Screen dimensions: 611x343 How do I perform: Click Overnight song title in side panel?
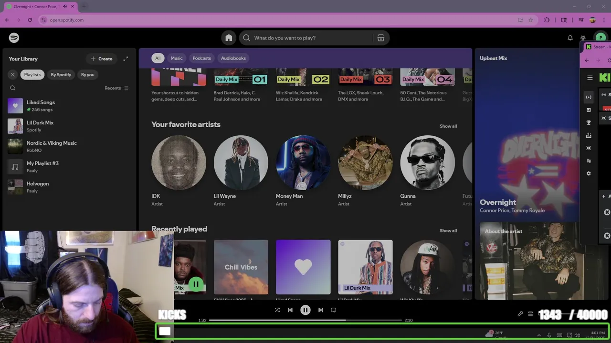point(498,202)
